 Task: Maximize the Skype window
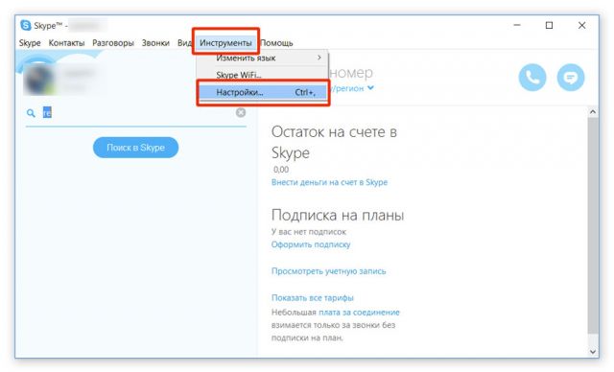click(x=550, y=26)
